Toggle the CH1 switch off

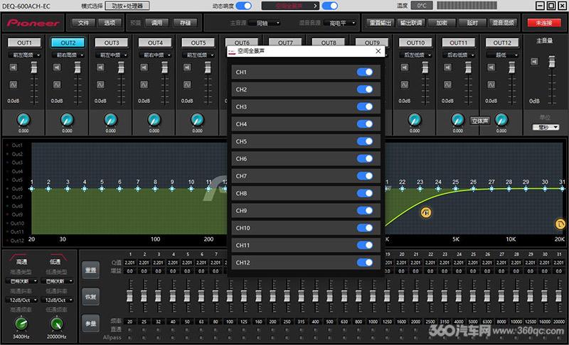coord(365,72)
